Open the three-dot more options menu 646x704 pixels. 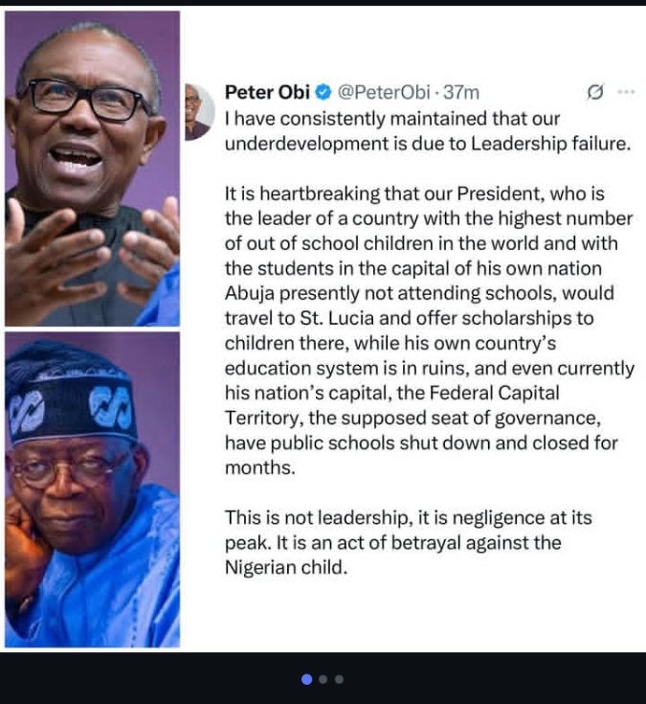click(x=626, y=93)
